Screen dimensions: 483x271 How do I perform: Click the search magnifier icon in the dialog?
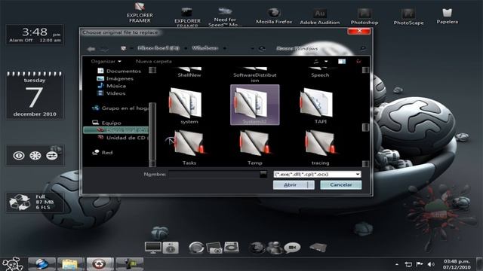pos(363,48)
